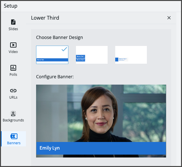This screenshot has height=167, width=182.
Task: Click the Setup title text
Action: tap(10, 6)
